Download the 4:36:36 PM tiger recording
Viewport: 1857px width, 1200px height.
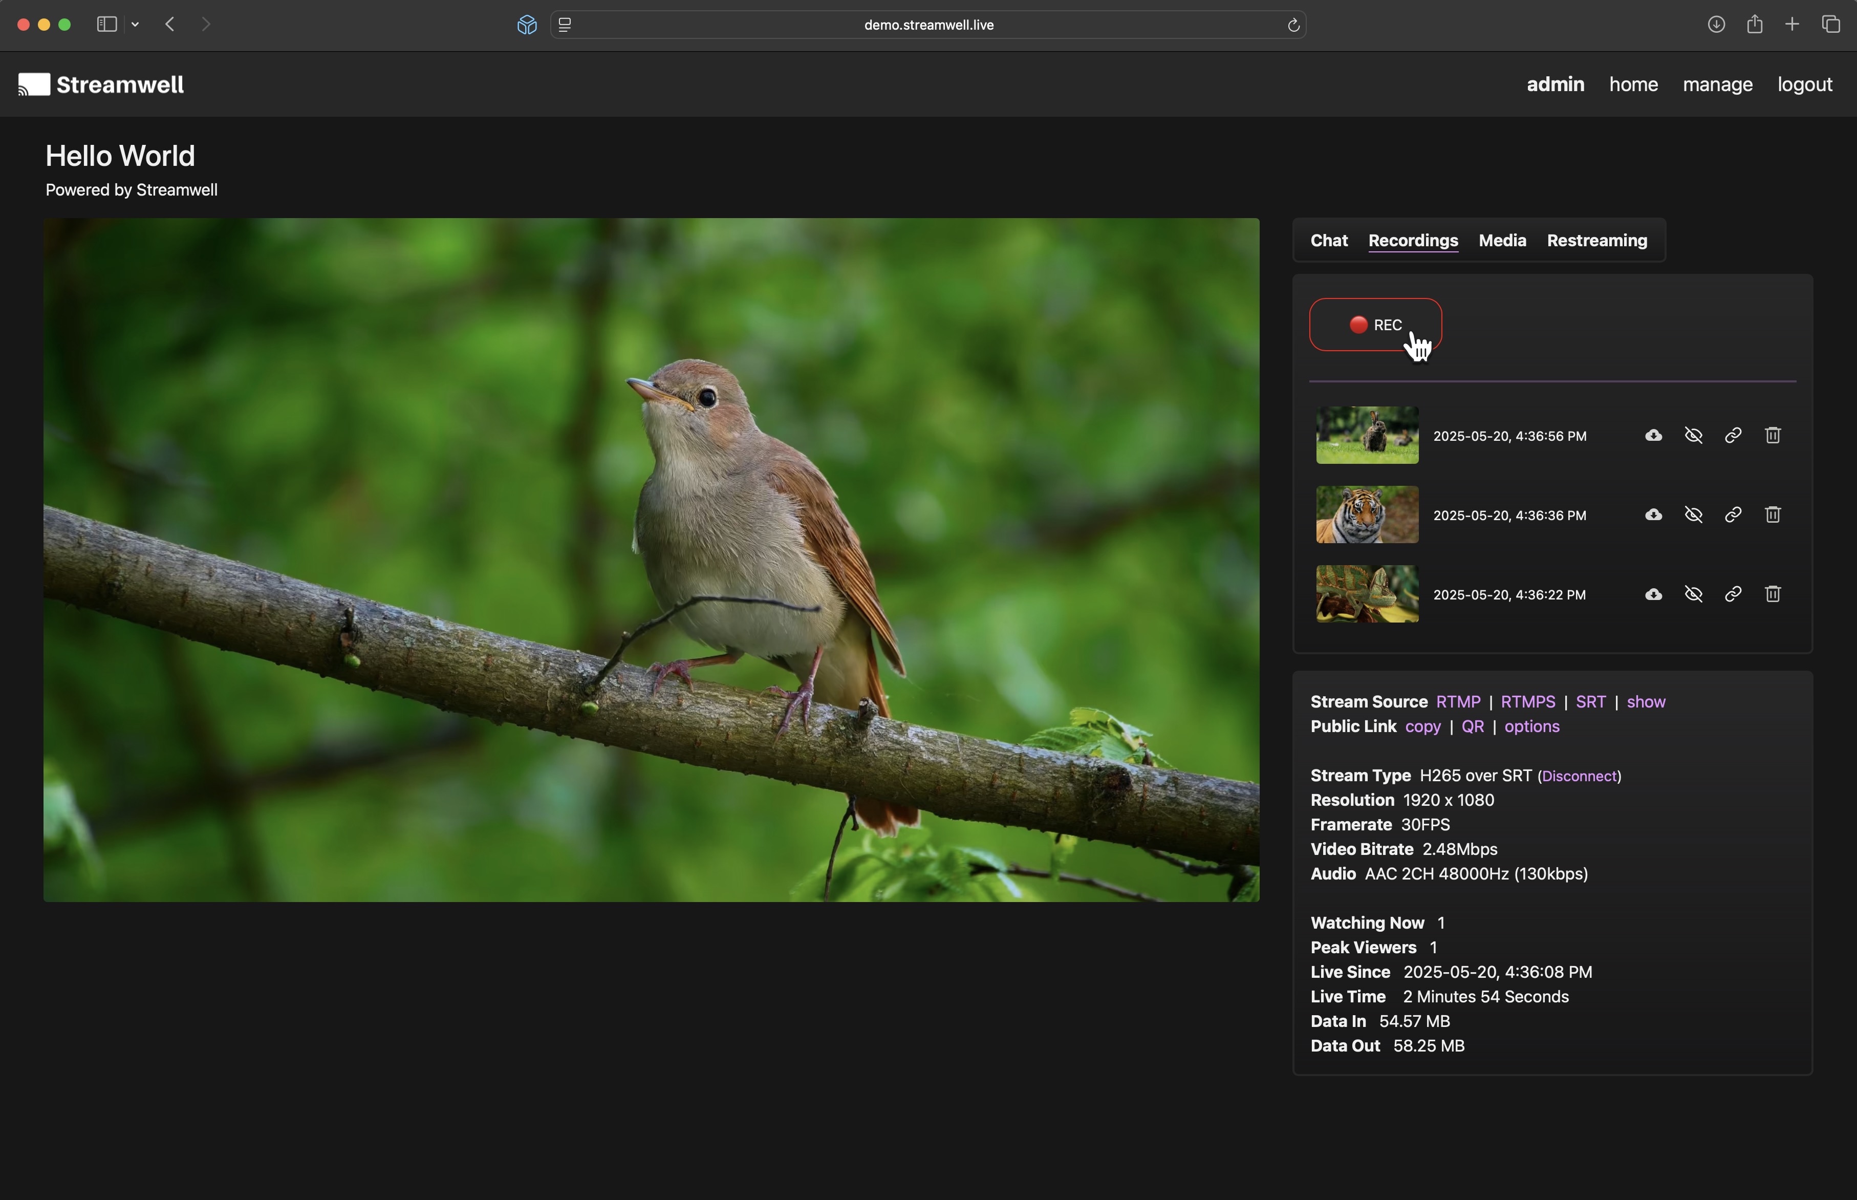pos(1653,515)
